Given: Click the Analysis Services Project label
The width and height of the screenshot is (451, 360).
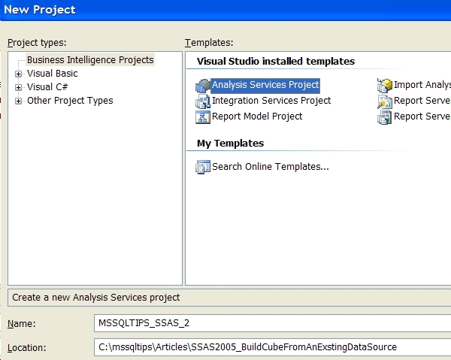Looking at the screenshot, I should coord(265,85).
